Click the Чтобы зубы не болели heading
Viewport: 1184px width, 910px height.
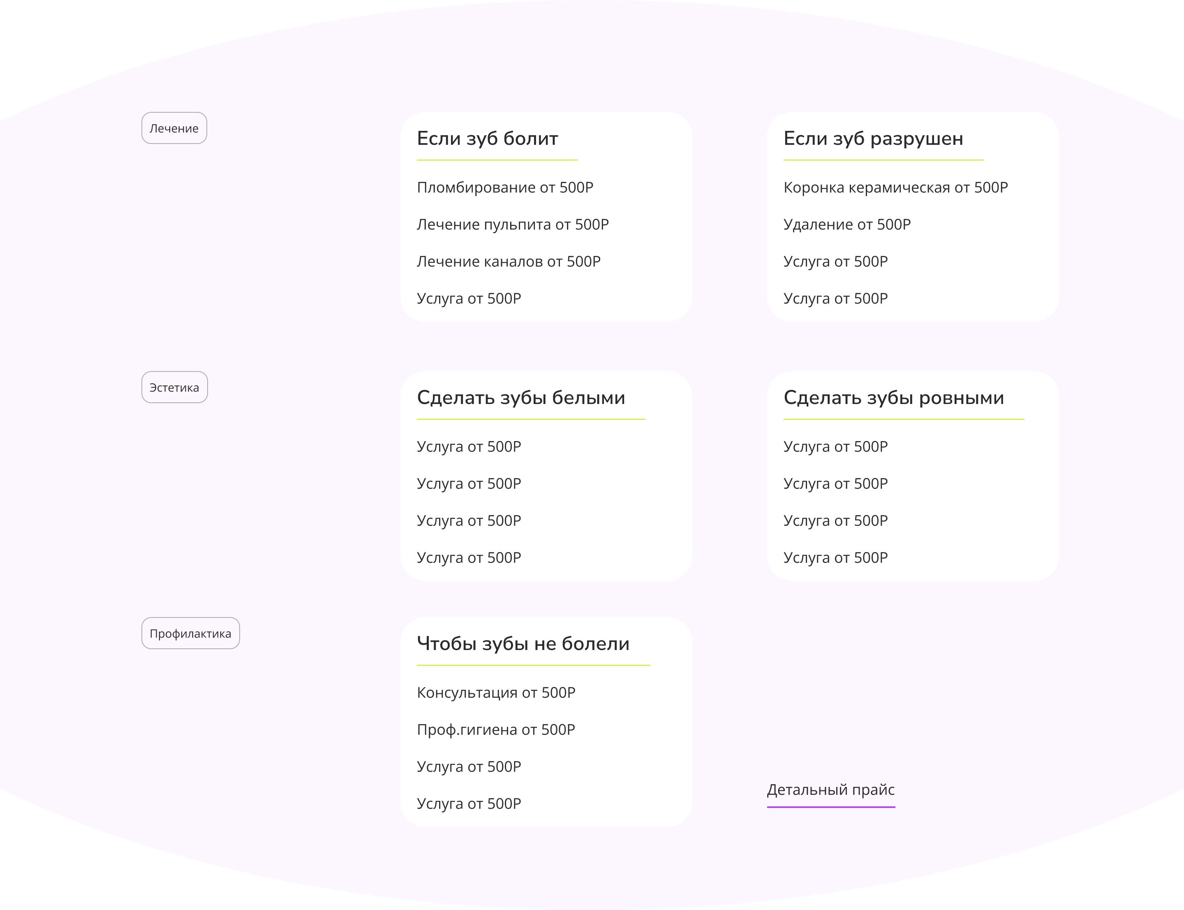click(x=523, y=643)
